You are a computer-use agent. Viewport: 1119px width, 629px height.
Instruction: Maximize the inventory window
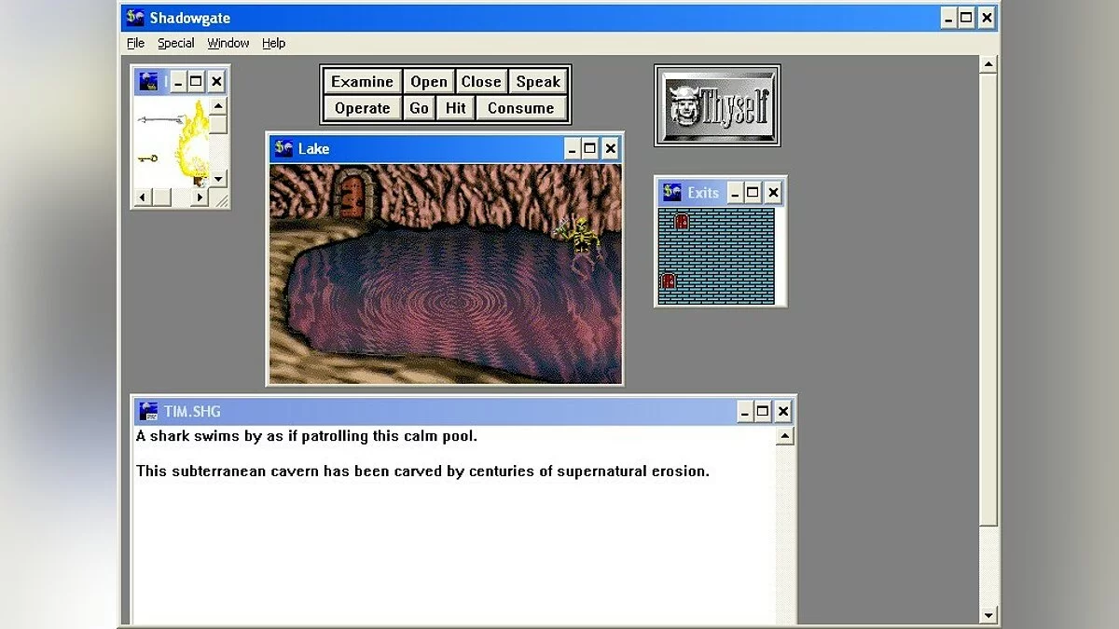pos(196,82)
